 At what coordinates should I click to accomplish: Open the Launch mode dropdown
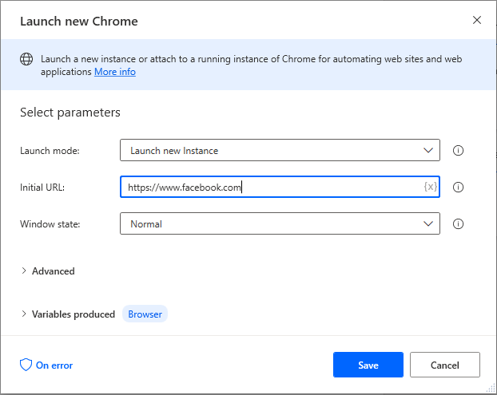point(280,150)
